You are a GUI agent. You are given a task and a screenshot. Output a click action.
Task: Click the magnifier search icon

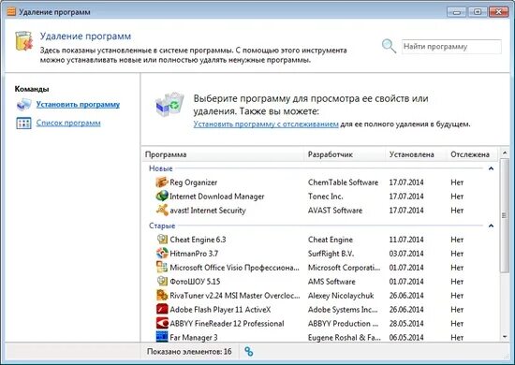[x=389, y=46]
